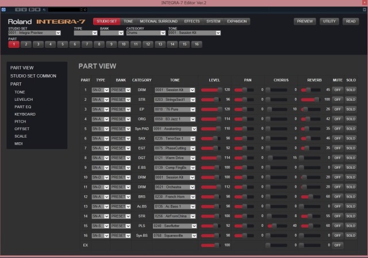Open the SYSTEM tab
The image size is (368, 258).
point(213,21)
